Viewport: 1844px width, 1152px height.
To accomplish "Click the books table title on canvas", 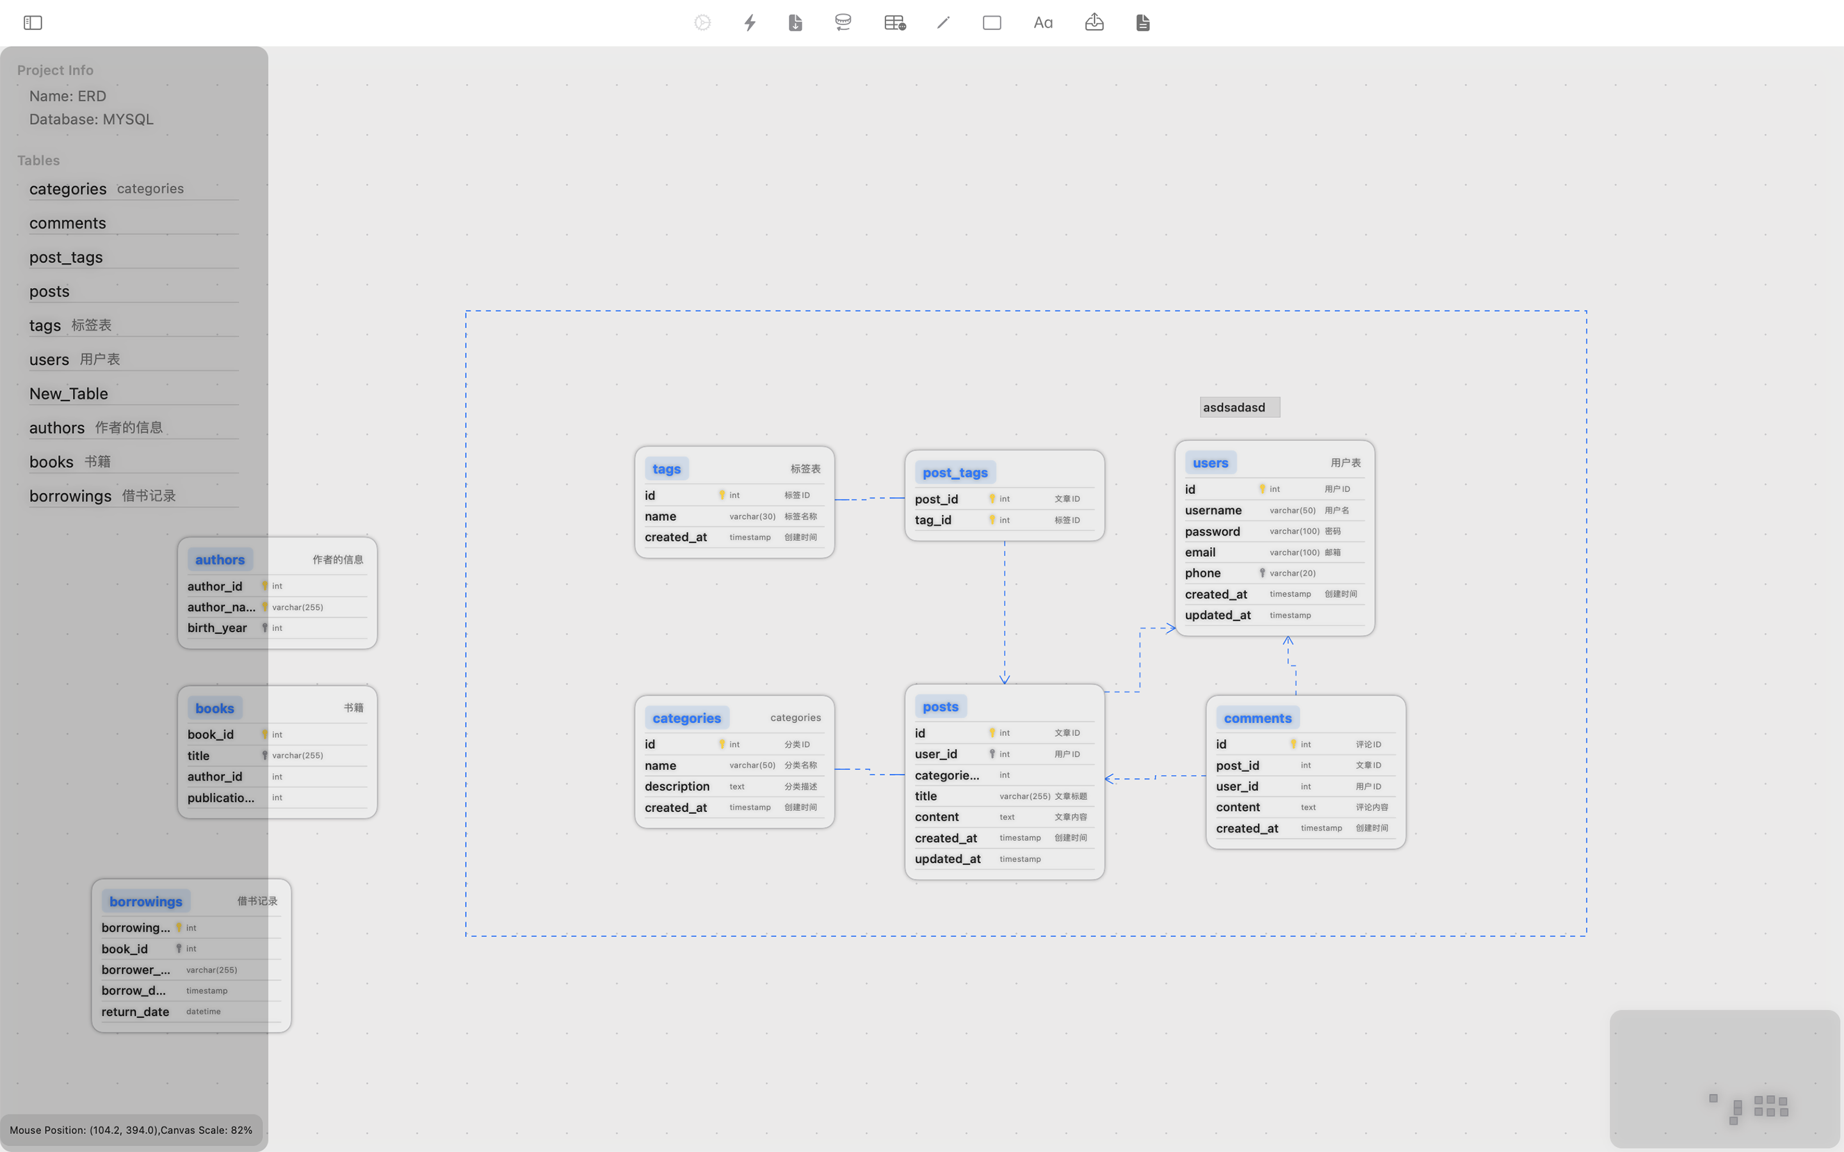I will point(214,708).
